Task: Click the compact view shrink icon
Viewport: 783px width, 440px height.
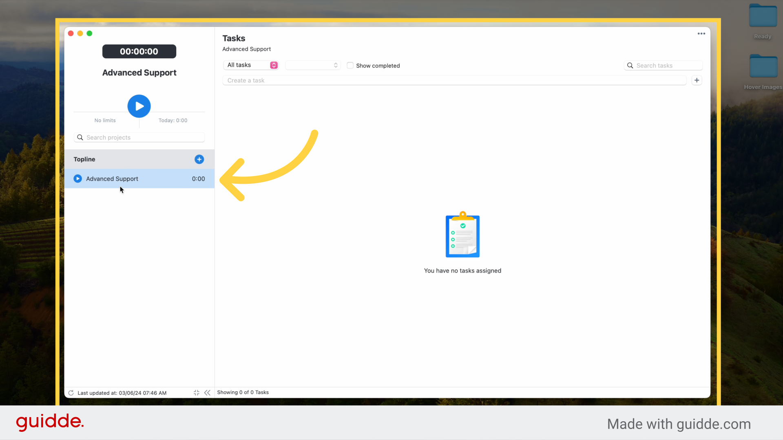Action: (x=197, y=393)
